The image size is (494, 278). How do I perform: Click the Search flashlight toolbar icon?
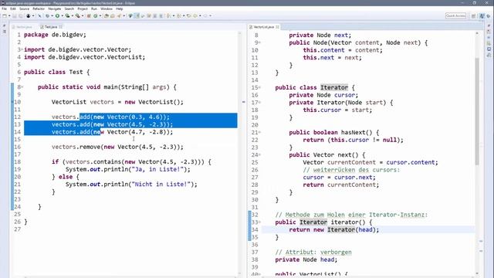119,15
